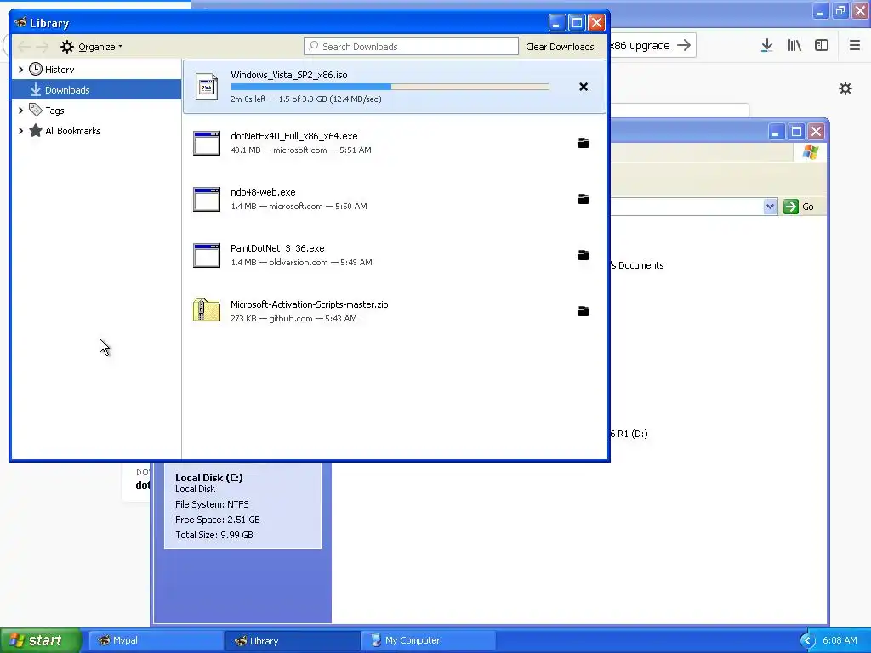Viewport: 871px width, 653px height.
Task: Open containing folder for ndp48-web.exe
Action: point(584,199)
